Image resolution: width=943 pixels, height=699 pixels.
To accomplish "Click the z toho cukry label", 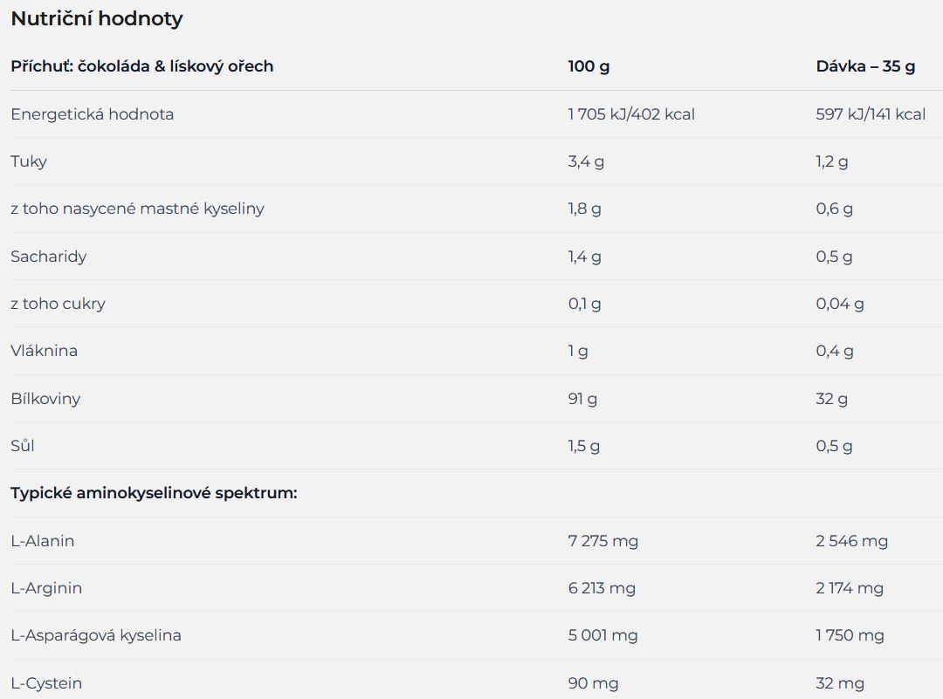I will [x=58, y=304].
